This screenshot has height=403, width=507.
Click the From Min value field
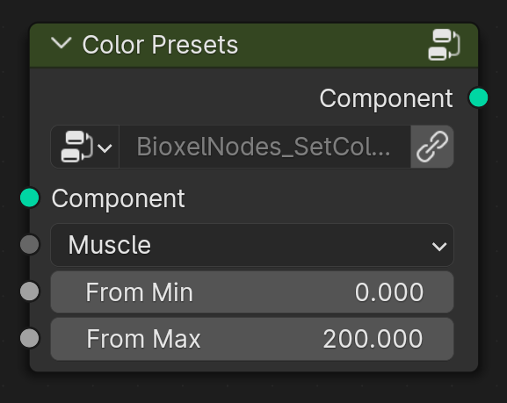point(252,291)
